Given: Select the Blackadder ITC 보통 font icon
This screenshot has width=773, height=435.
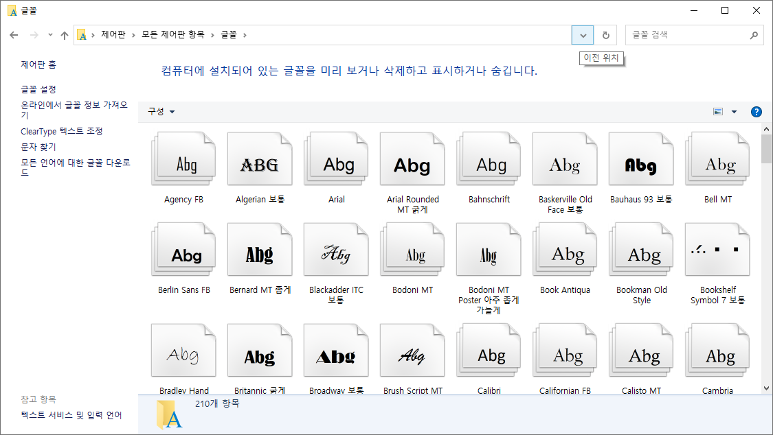Looking at the screenshot, I should click(336, 250).
